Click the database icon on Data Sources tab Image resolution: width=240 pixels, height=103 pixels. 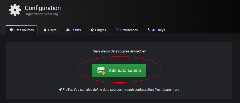click(11, 30)
